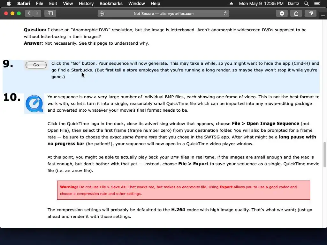This screenshot has height=245, width=327.
Task: Click the red 'Warning:' label
Action: pos(69,187)
